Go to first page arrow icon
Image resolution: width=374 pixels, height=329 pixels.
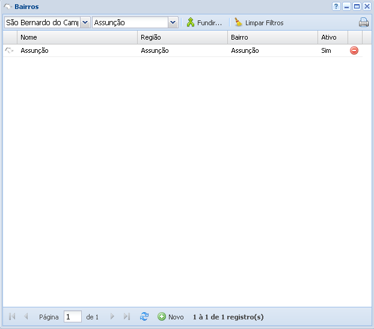pos(12,316)
